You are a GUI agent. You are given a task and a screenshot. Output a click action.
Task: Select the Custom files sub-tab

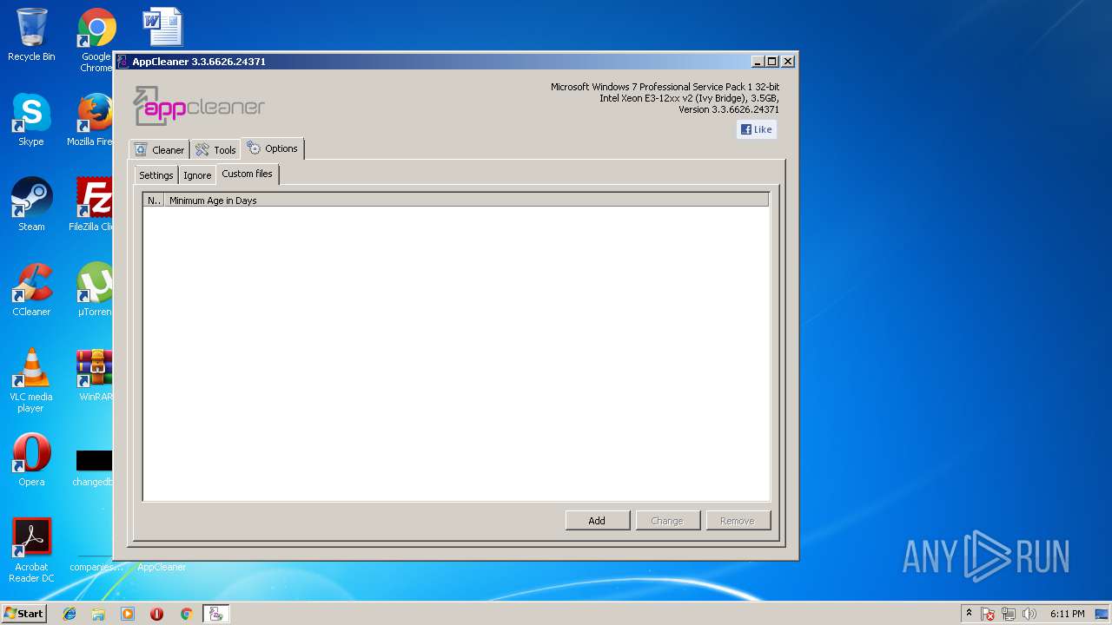pyautogui.click(x=248, y=174)
